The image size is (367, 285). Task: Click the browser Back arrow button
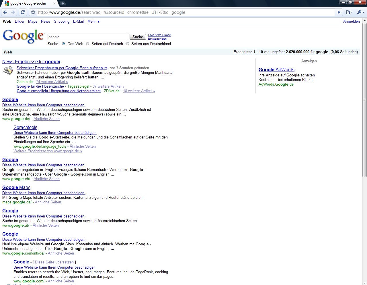pyautogui.click(x=5, y=12)
